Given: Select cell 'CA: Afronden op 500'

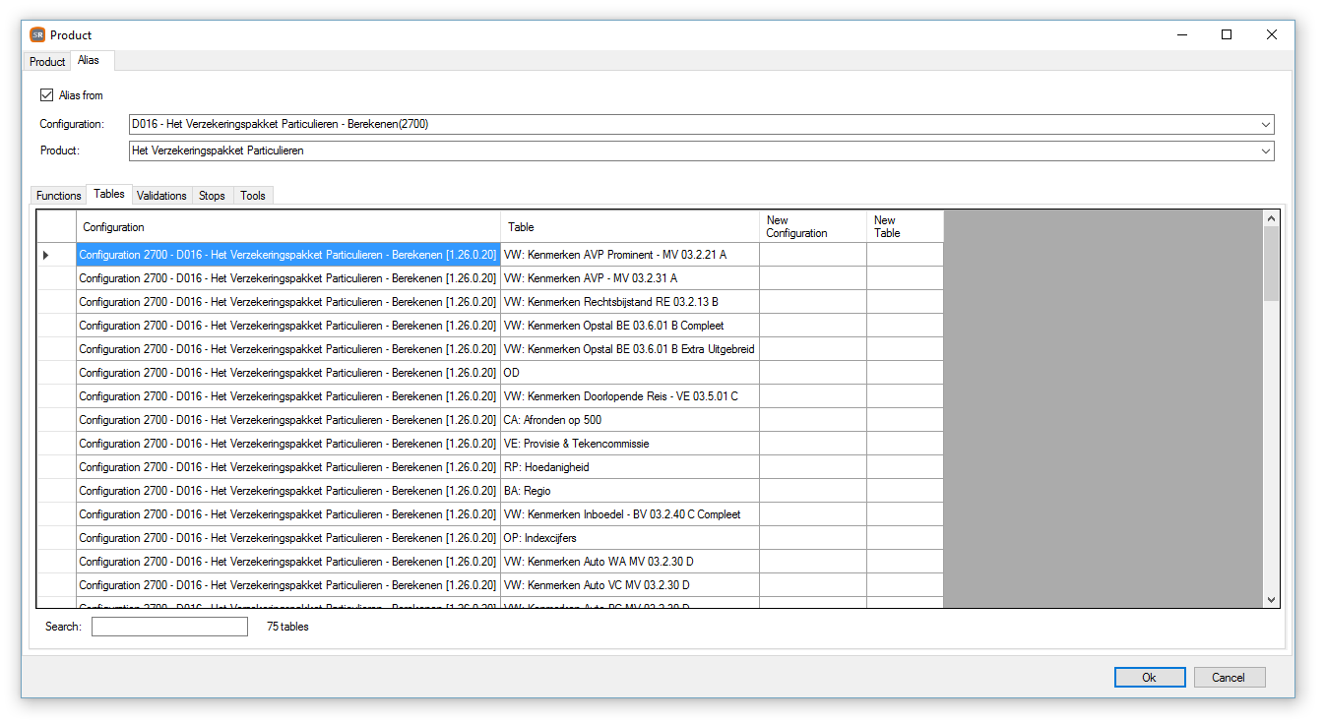Looking at the screenshot, I should [x=630, y=420].
